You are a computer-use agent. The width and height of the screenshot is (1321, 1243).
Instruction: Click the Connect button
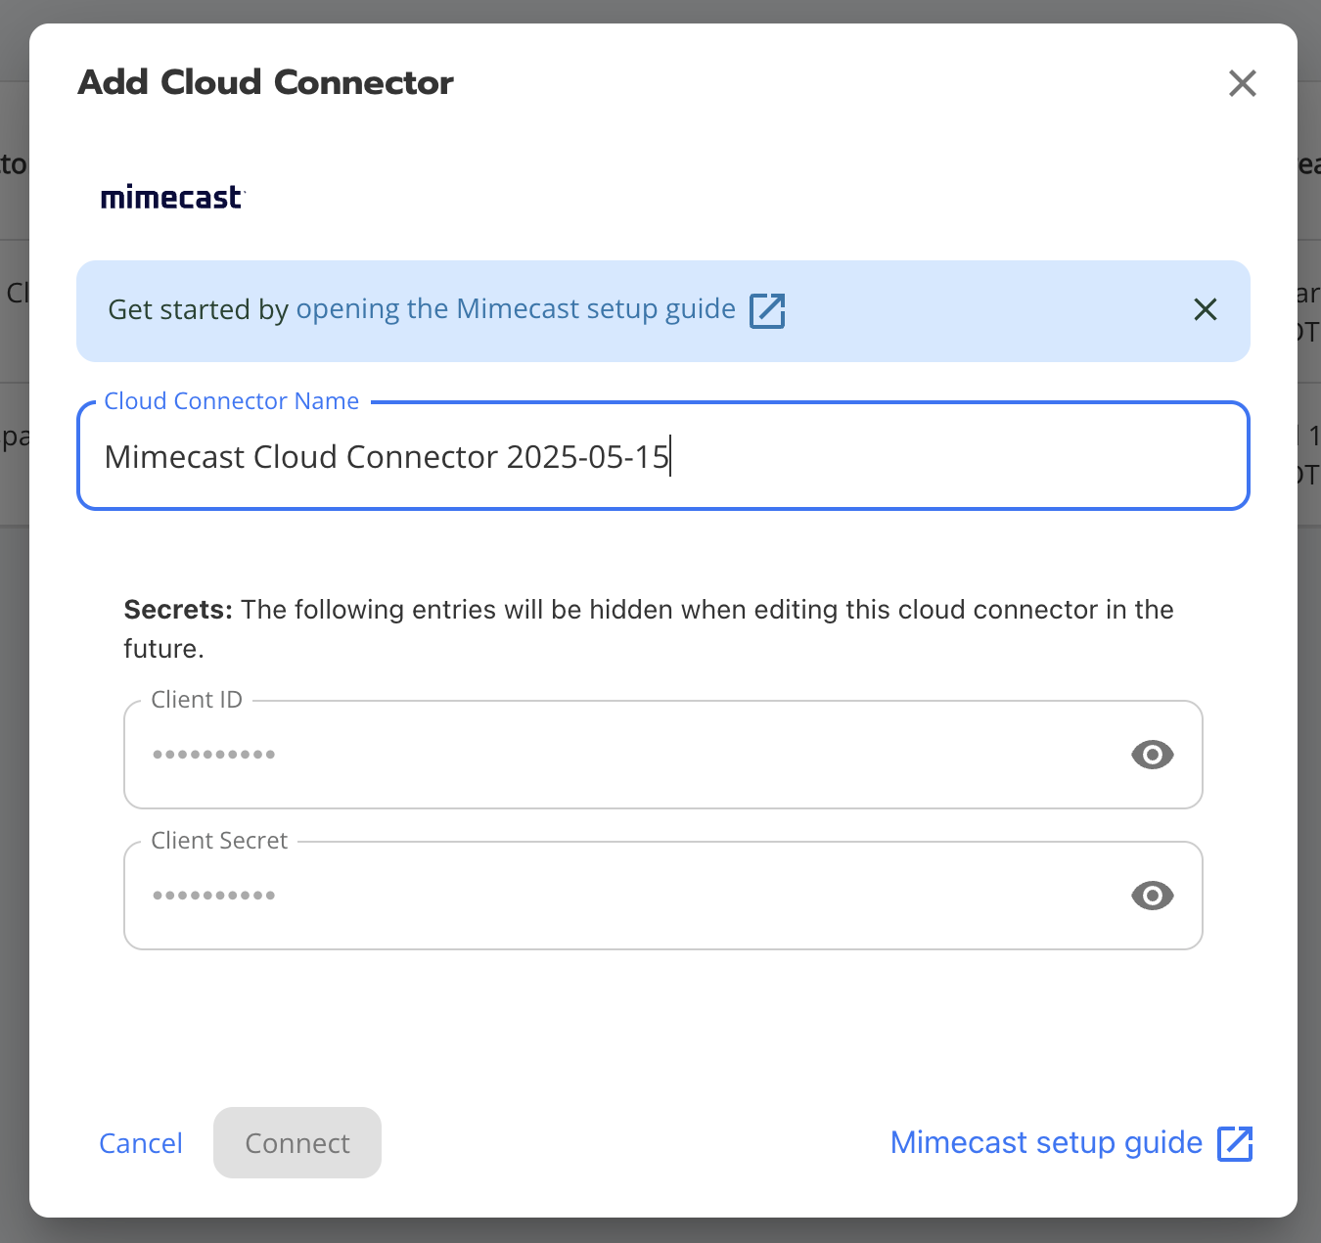pos(297,1143)
